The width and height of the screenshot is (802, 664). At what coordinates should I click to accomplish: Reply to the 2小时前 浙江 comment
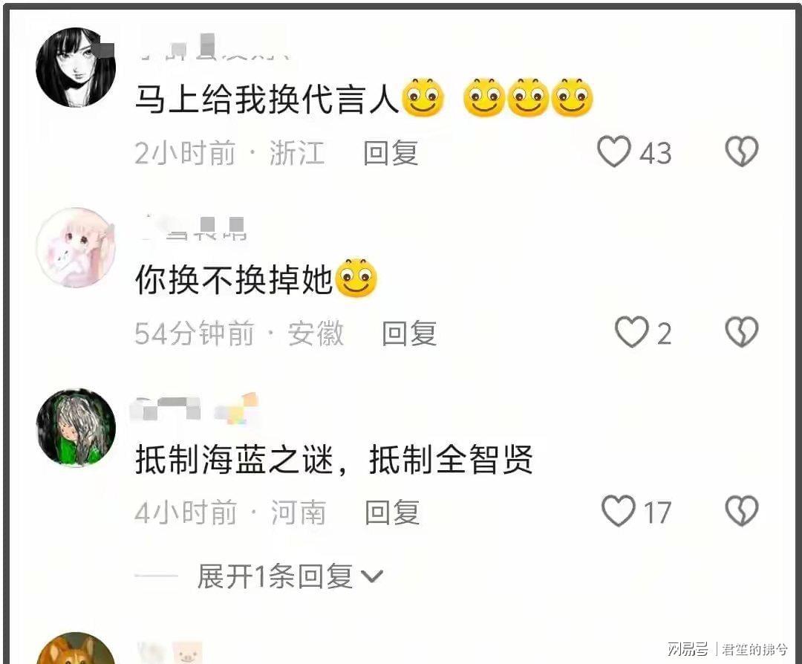point(391,152)
